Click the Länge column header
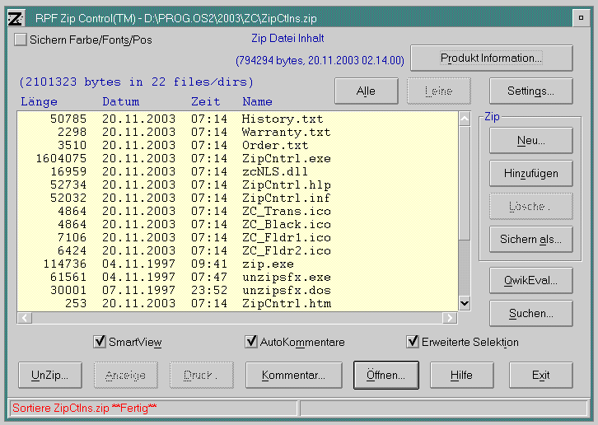This screenshot has height=425, width=598. point(39,101)
